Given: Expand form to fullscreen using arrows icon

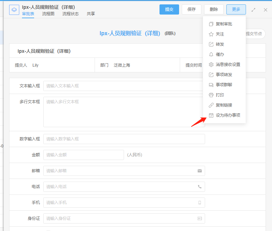Looking at the screenshot, I should pos(253,10).
